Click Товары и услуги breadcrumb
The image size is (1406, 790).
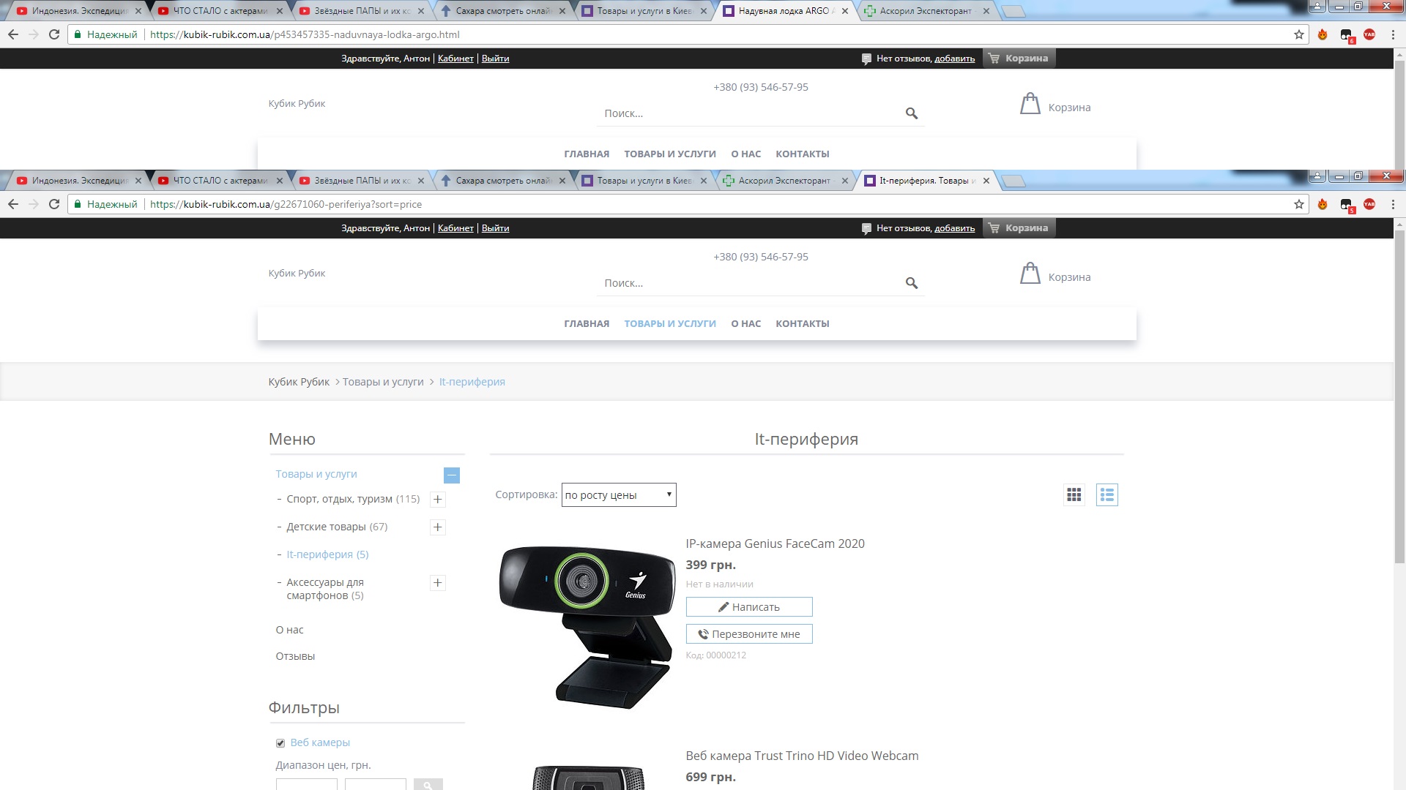point(383,382)
